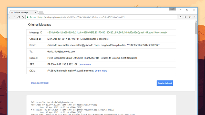Click the Original Message page heading
Image resolution: width=205 pixels, height=115 pixels.
click(x=40, y=25)
